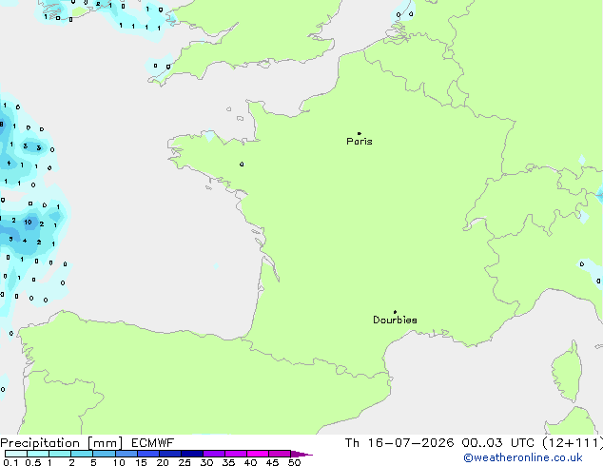This screenshot has height=466, width=603.
Task: Click the Paris location dot marker
Action: (360, 133)
